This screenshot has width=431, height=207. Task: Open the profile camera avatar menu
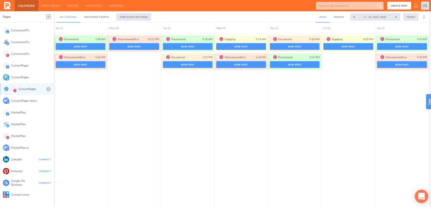click(425, 6)
